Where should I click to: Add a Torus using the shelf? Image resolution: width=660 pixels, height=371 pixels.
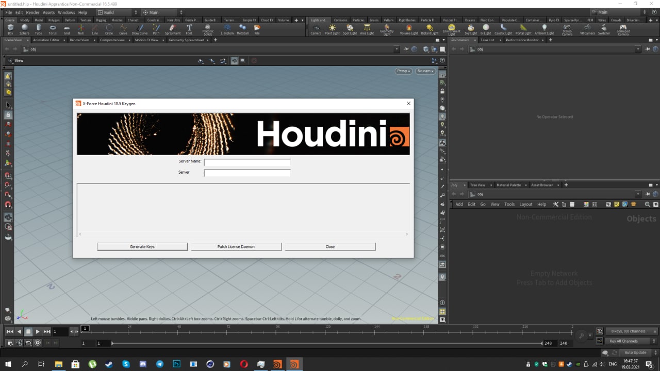click(x=53, y=29)
